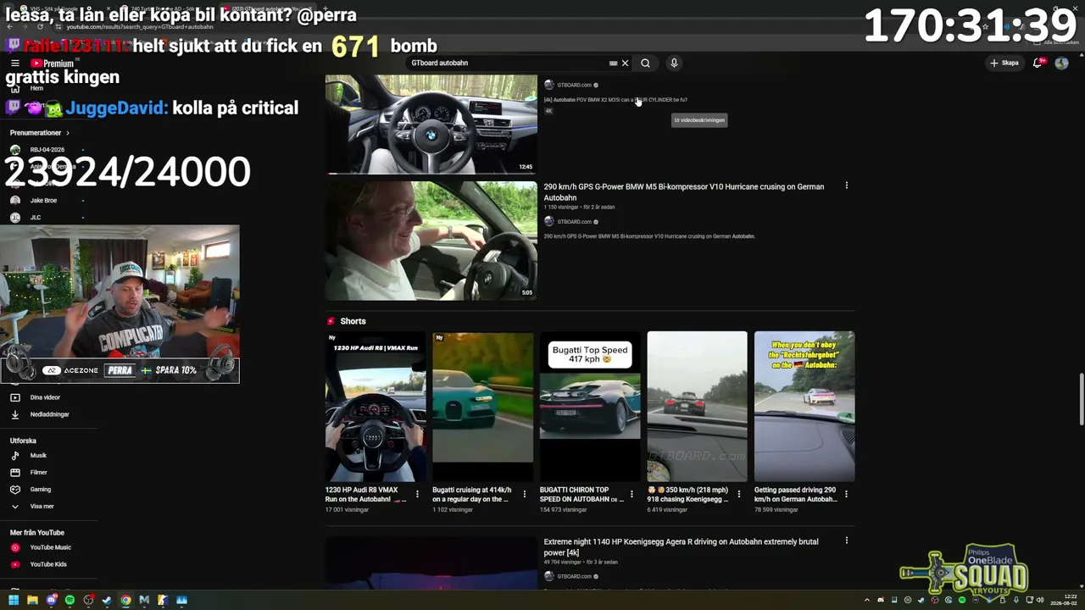Play the Bugatti Chiron Top Speed short

[x=590, y=407]
